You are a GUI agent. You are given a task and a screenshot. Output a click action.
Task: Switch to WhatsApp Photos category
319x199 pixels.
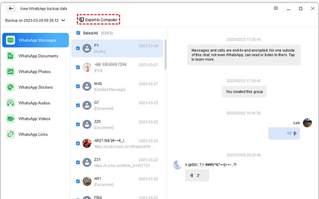click(35, 72)
